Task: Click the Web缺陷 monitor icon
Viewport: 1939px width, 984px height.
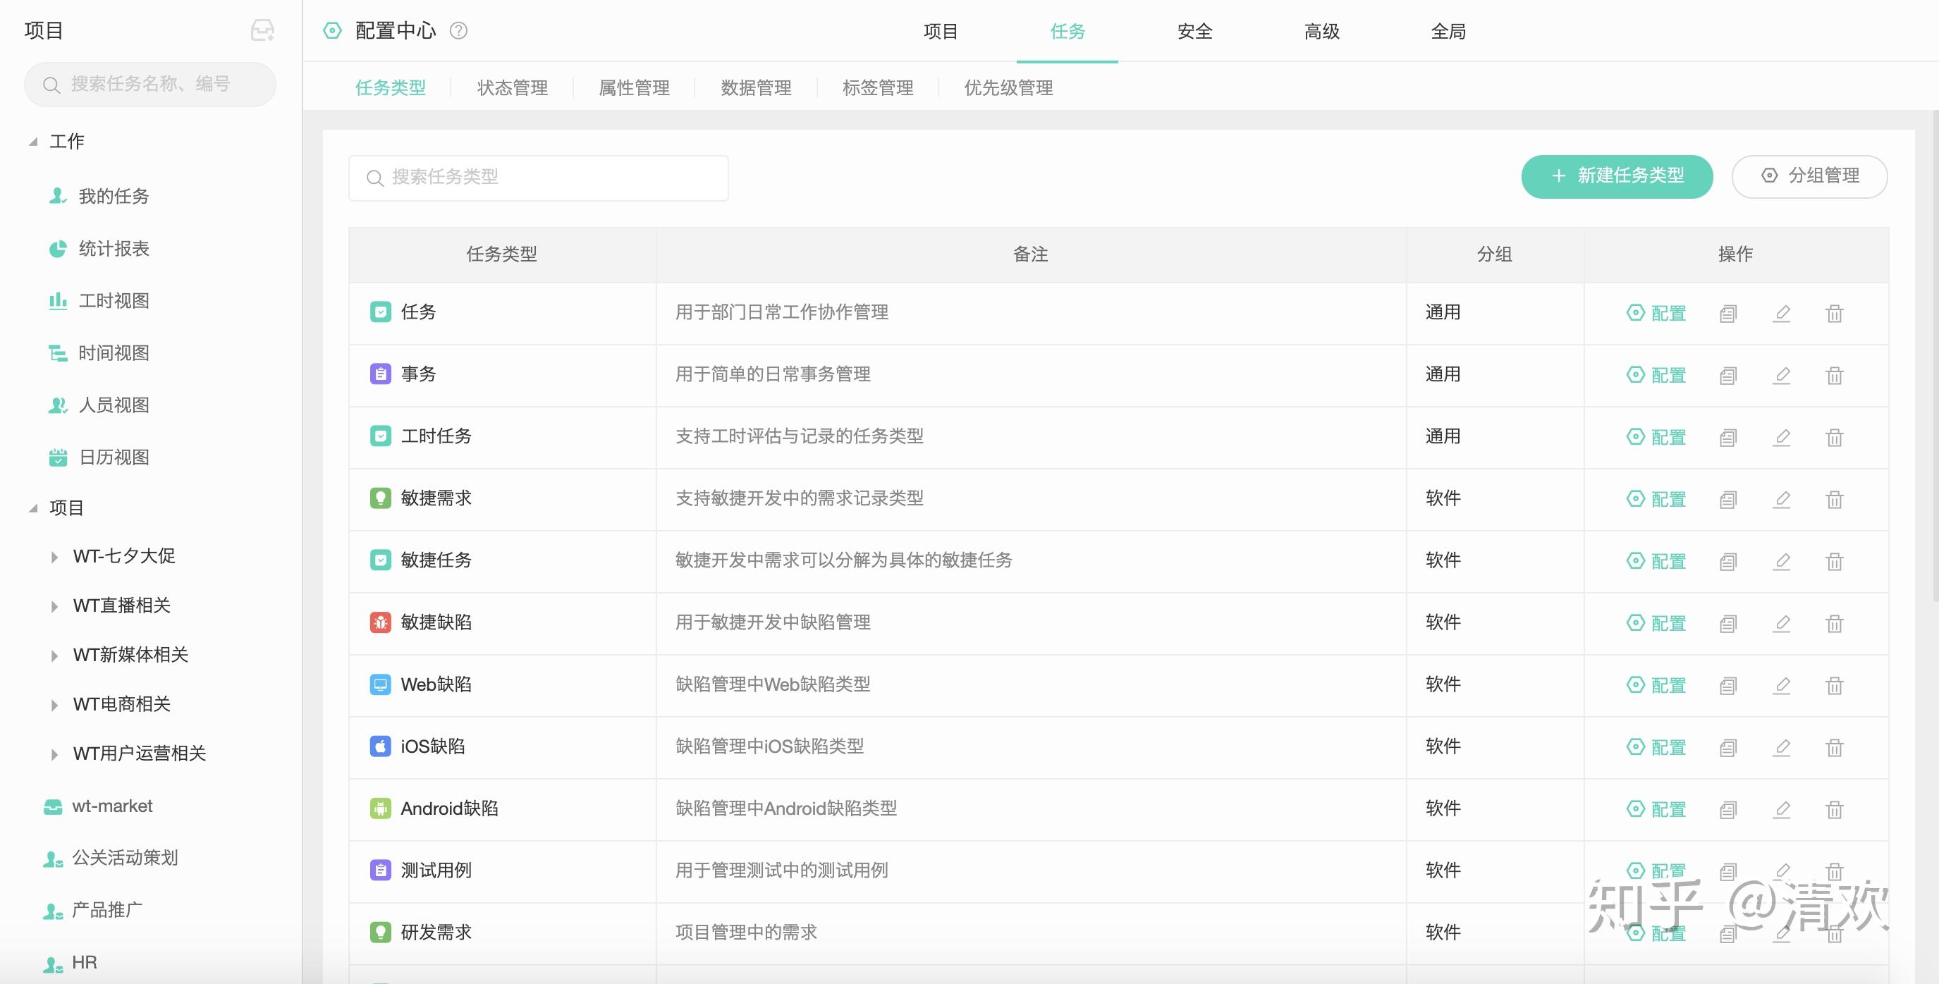Action: pos(381,684)
